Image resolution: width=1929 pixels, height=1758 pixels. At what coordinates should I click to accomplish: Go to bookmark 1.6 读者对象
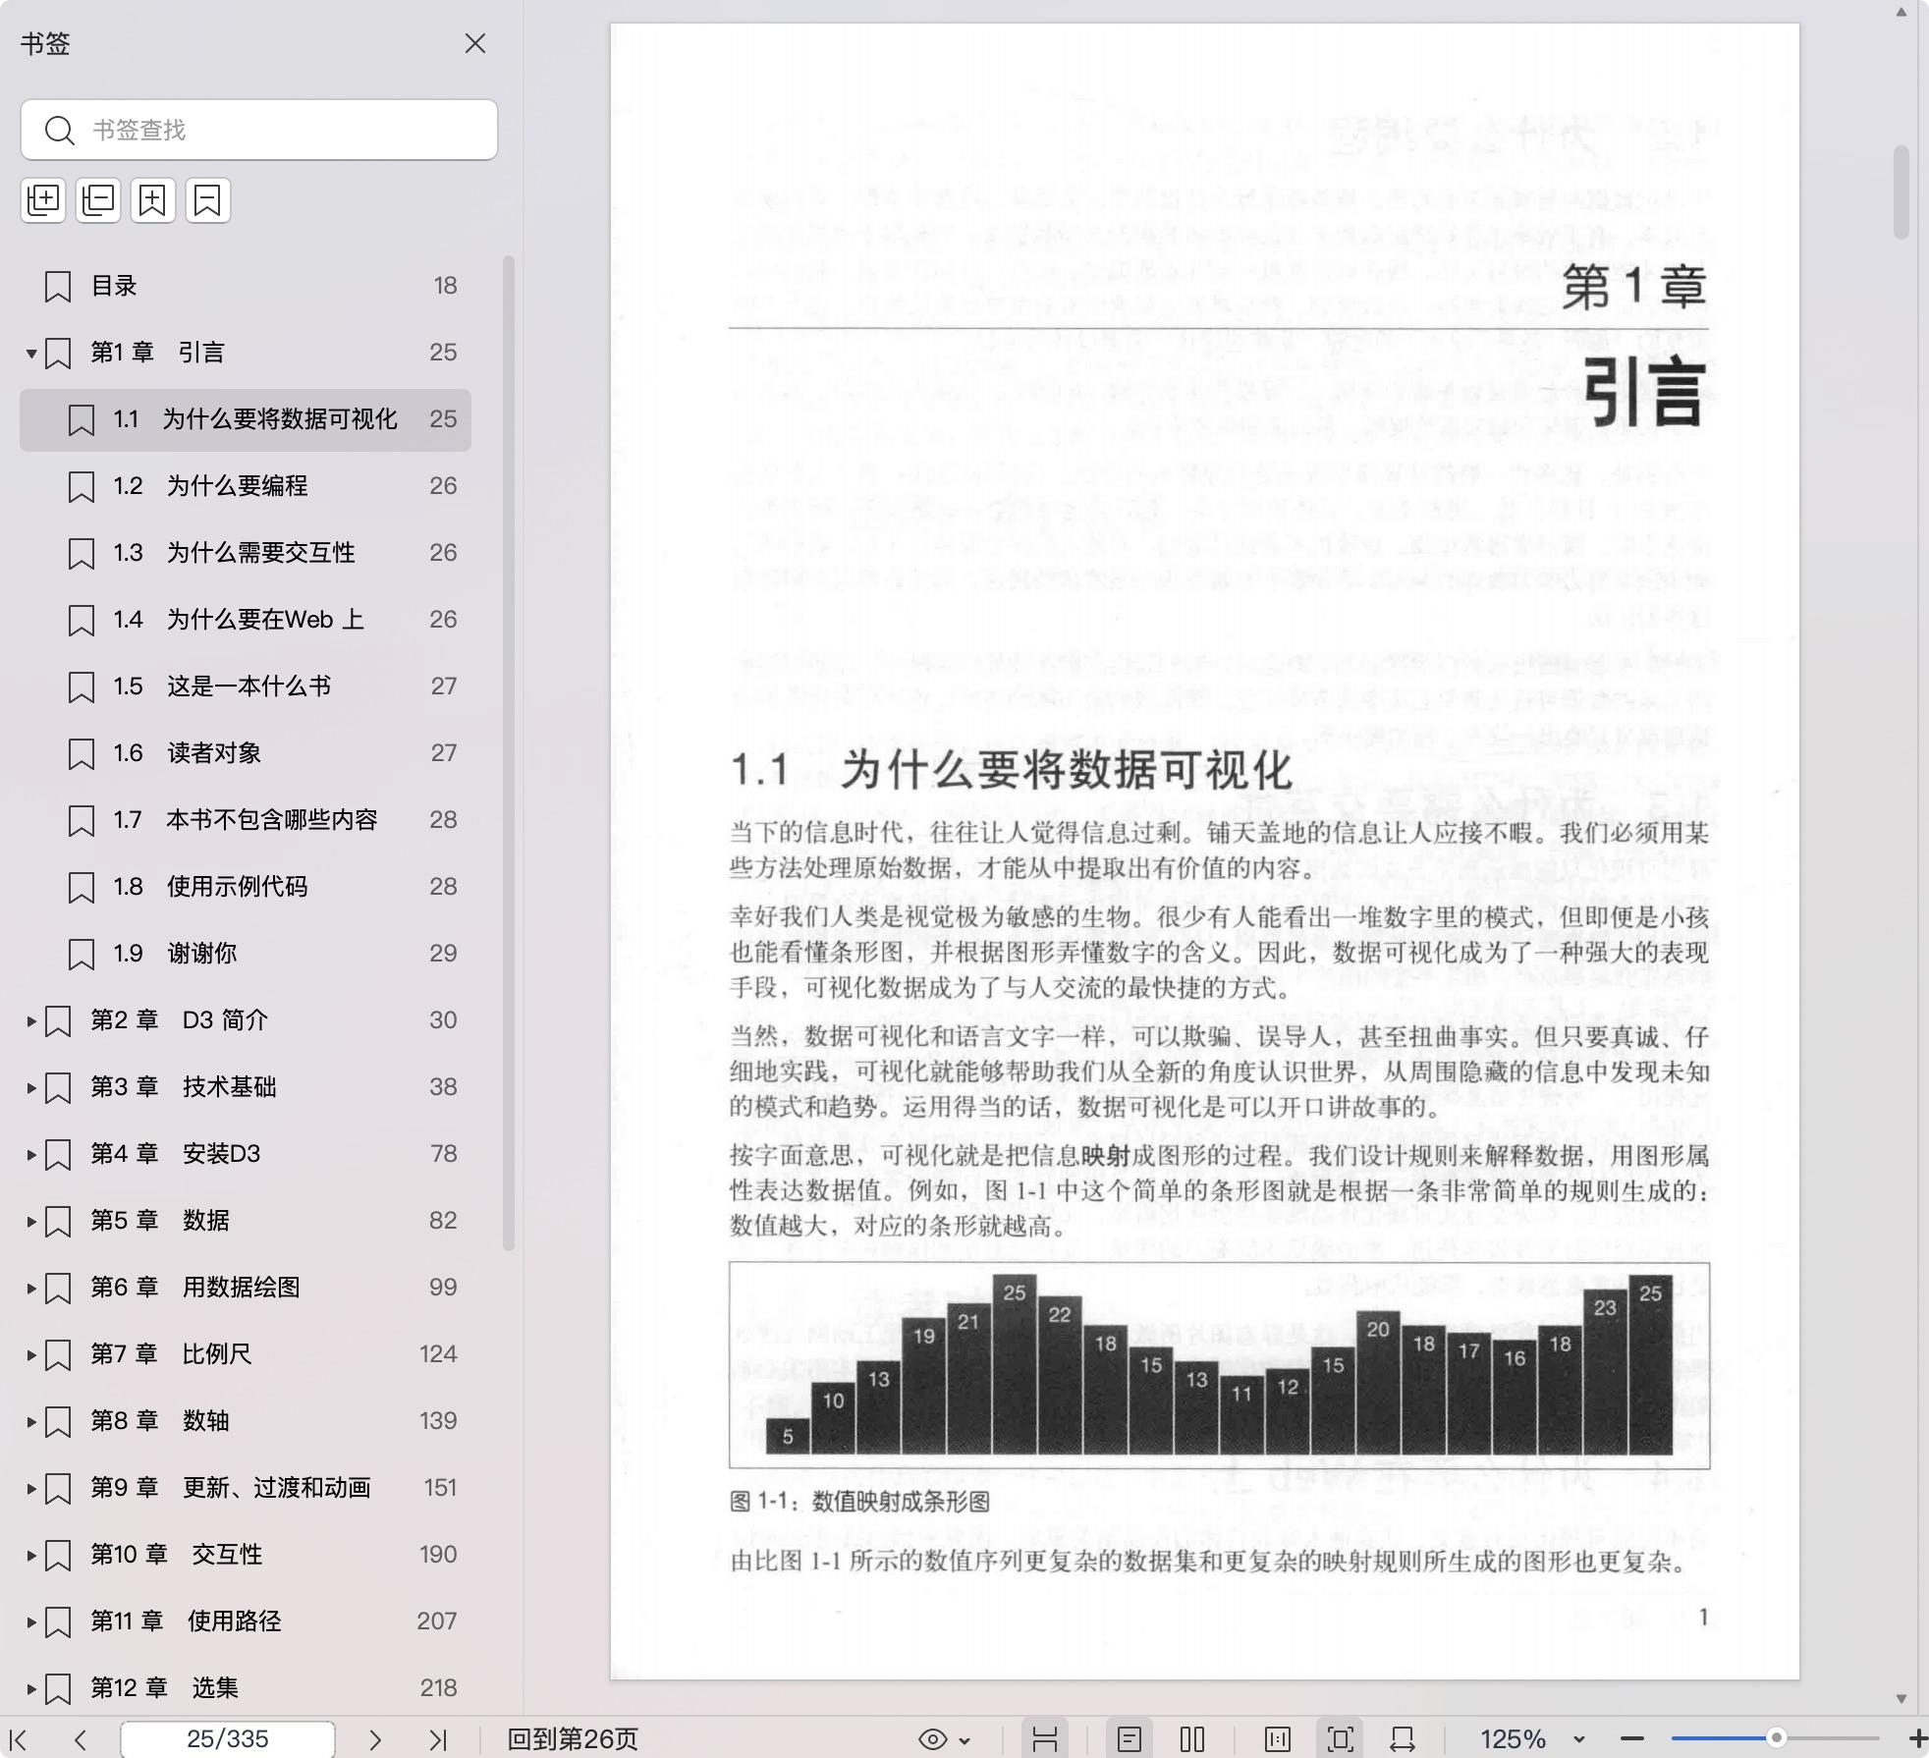246,753
